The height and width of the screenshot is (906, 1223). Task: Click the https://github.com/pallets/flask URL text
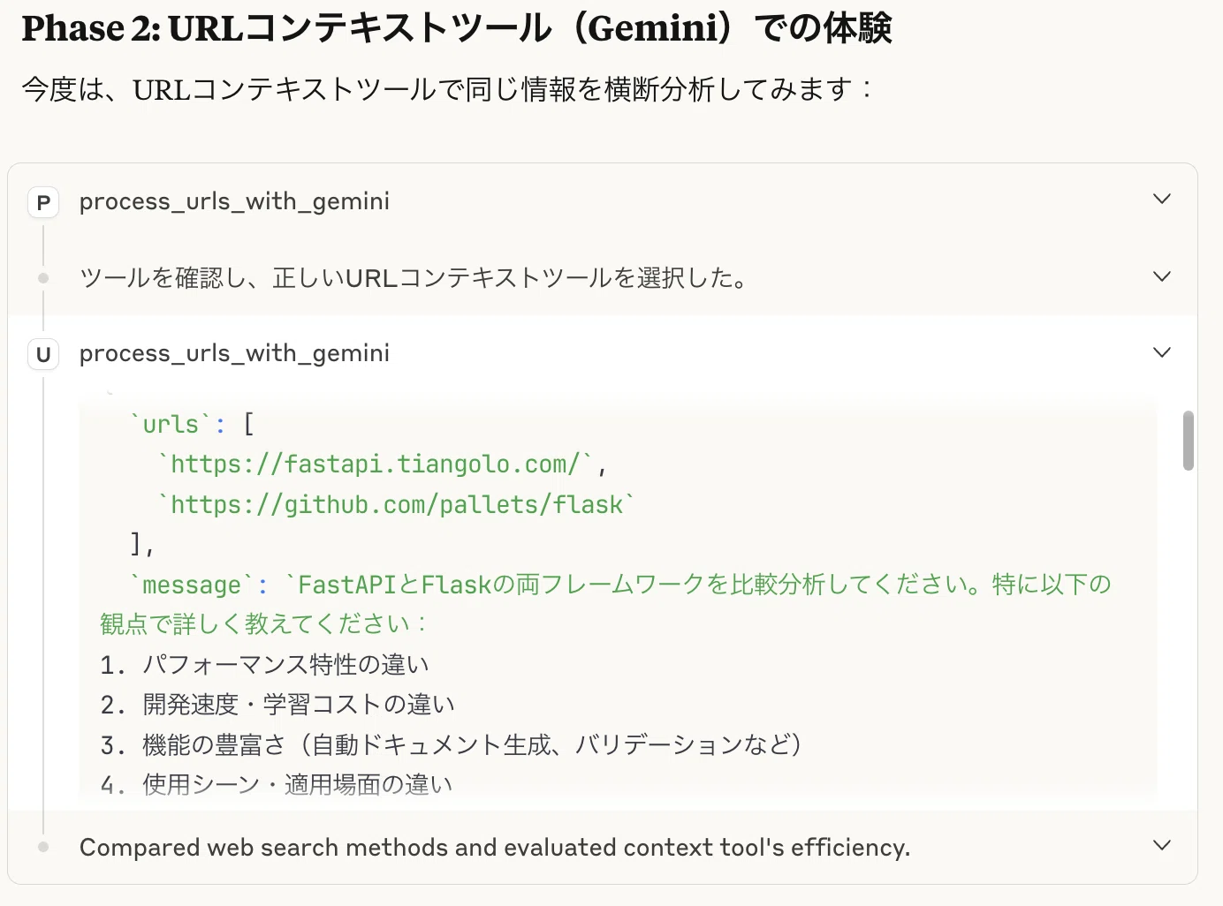[x=397, y=505]
